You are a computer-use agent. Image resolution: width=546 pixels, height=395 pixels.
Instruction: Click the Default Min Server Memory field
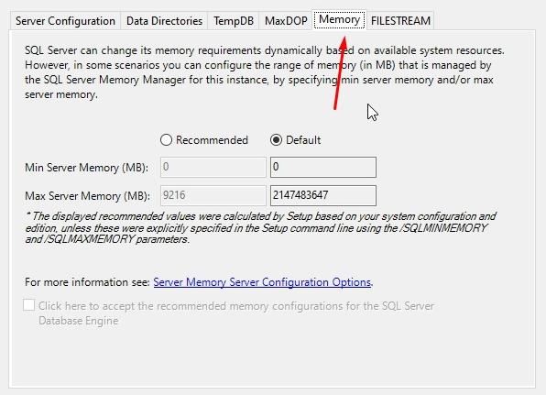click(323, 167)
